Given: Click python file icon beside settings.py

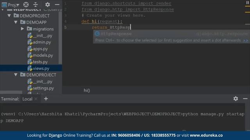Looking at the screenshot, I should pyautogui.click(x=30, y=88).
